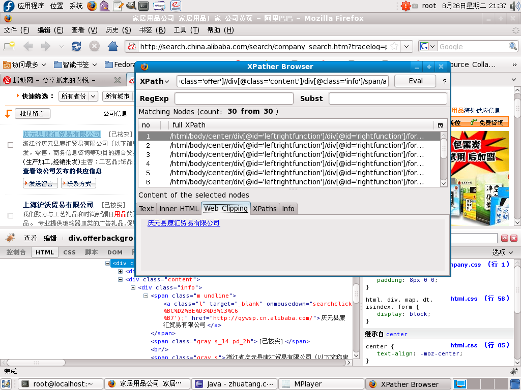521x390 pixels.
Task: Tick checkbox for 庆元县康汇贸易有限公司
Action: tap(10, 145)
